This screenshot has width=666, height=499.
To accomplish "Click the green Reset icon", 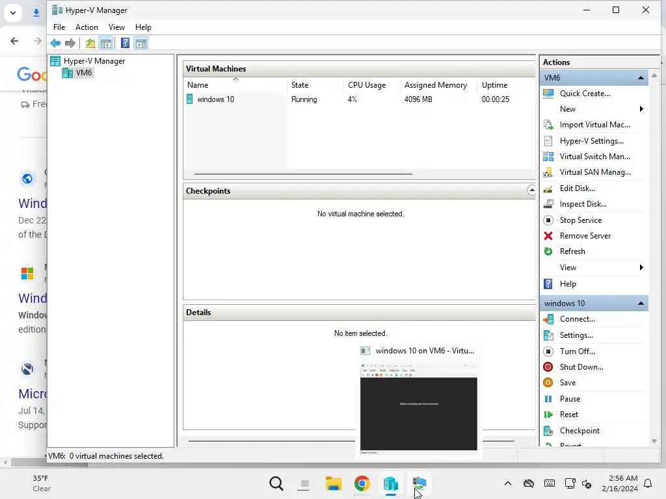I will click(548, 415).
